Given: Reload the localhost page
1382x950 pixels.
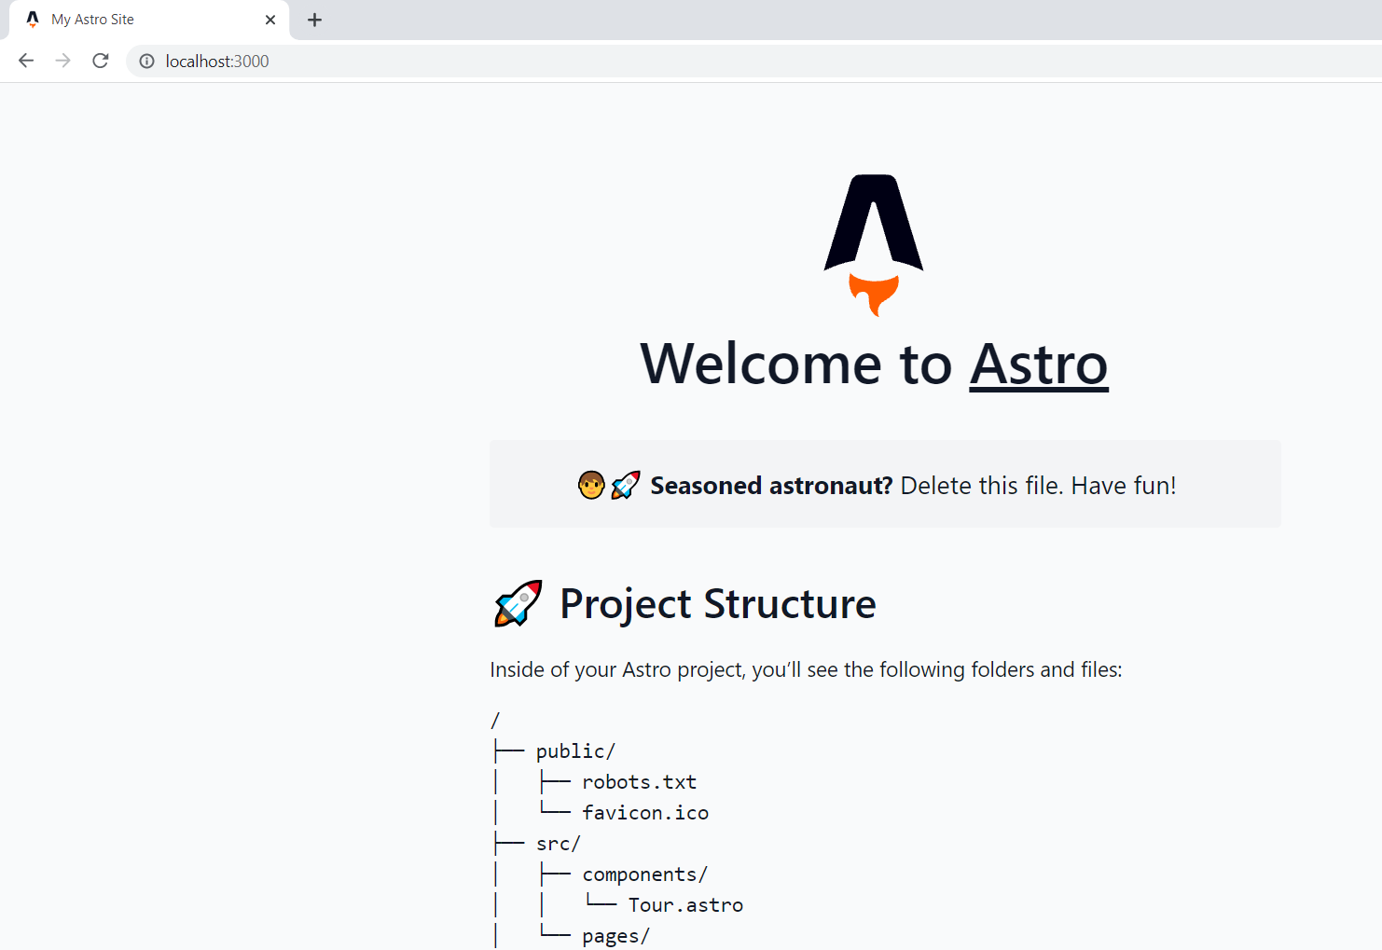Looking at the screenshot, I should [x=101, y=61].
